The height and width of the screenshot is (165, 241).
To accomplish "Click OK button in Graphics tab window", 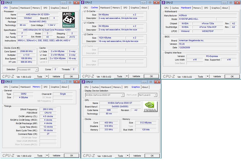I will pos(152,156).
